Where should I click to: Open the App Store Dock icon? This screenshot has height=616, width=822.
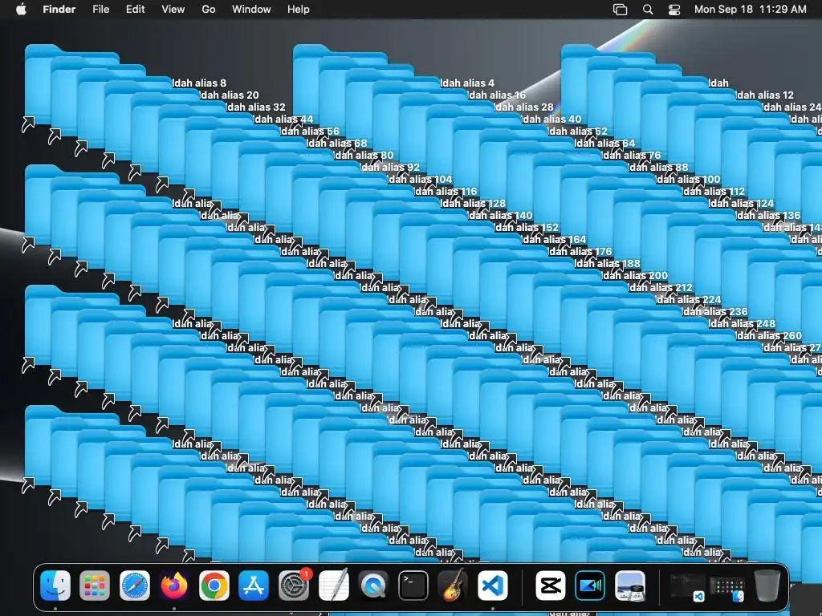click(x=254, y=585)
